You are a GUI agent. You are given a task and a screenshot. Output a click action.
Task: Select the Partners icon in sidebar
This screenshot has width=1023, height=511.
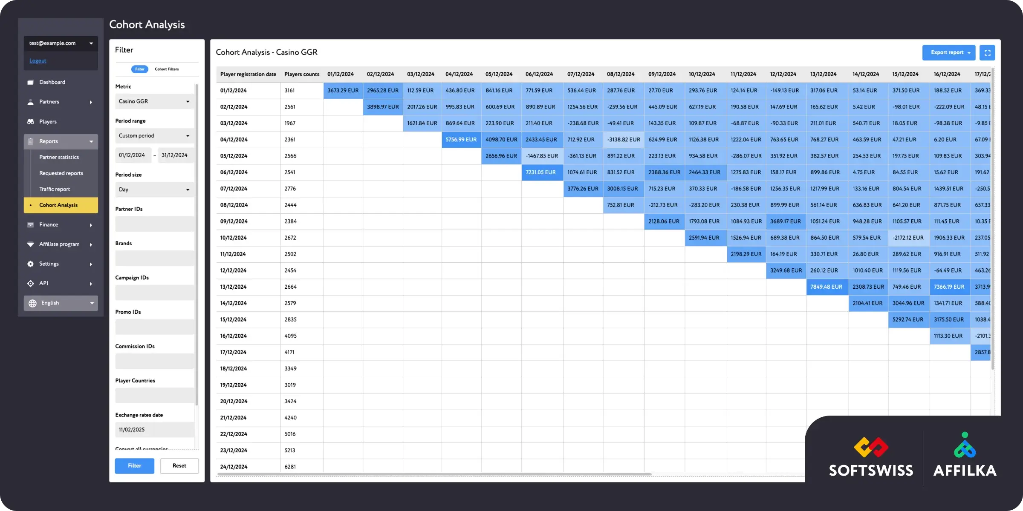[x=31, y=102]
